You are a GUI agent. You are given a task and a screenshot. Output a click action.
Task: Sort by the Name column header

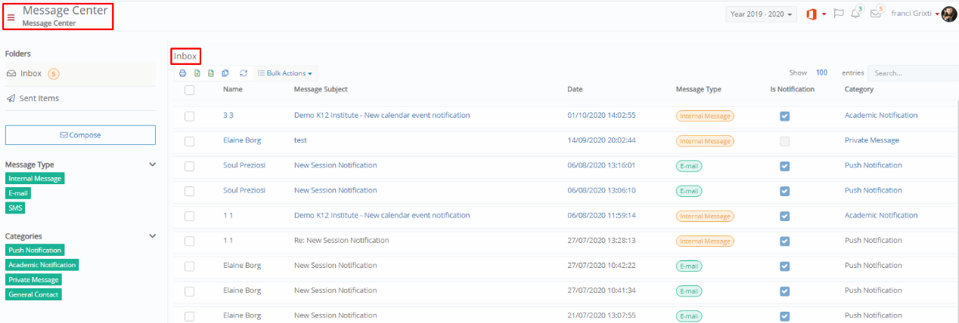232,89
